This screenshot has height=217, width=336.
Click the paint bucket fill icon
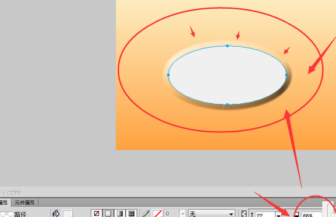click(x=56, y=213)
